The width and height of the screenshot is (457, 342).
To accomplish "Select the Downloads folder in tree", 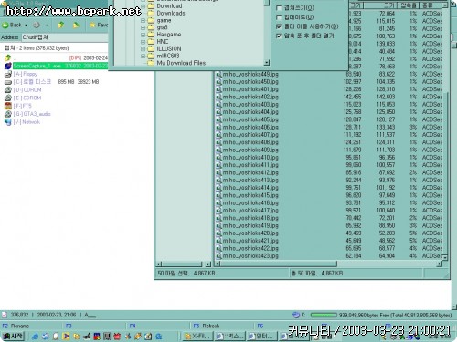I will [171, 14].
